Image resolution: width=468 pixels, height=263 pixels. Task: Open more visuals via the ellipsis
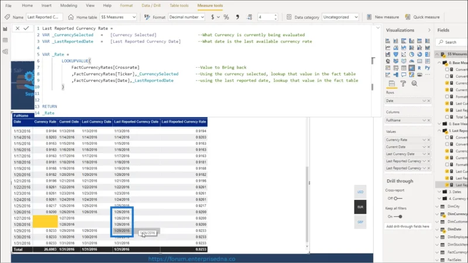[x=428, y=75]
